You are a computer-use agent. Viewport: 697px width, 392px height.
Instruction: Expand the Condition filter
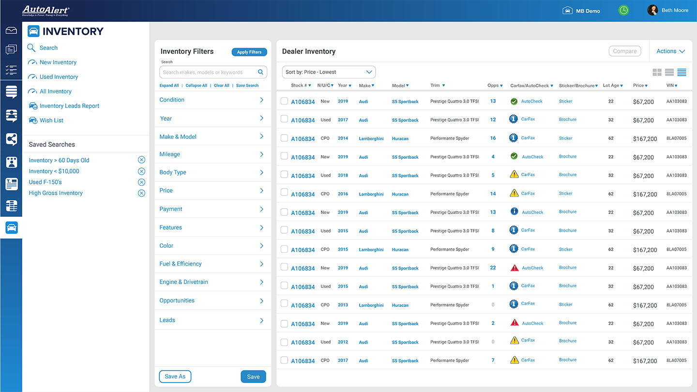tap(212, 100)
